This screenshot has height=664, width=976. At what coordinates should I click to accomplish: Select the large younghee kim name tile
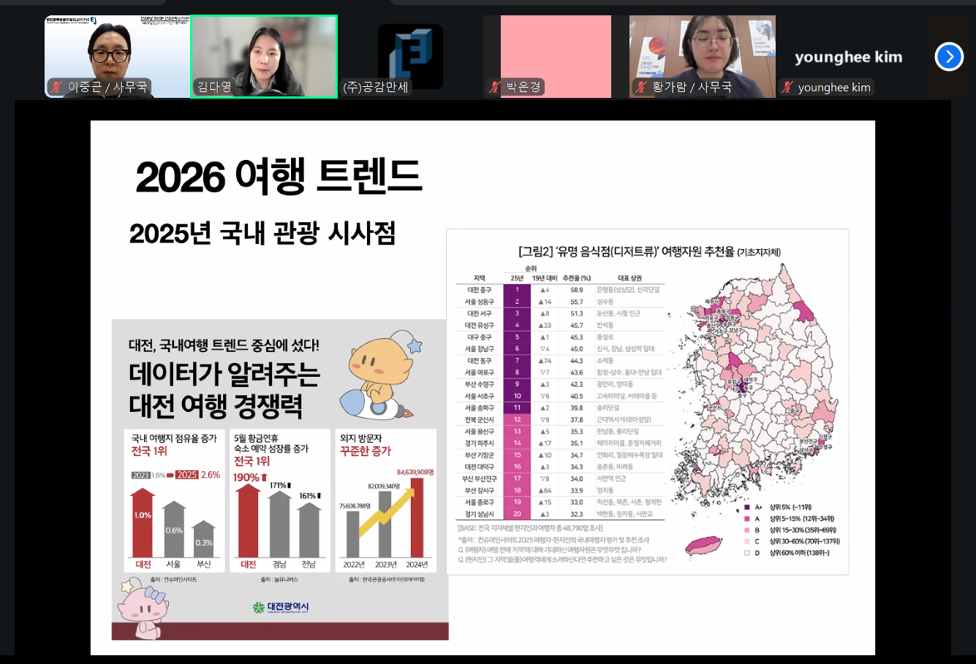pos(849,57)
